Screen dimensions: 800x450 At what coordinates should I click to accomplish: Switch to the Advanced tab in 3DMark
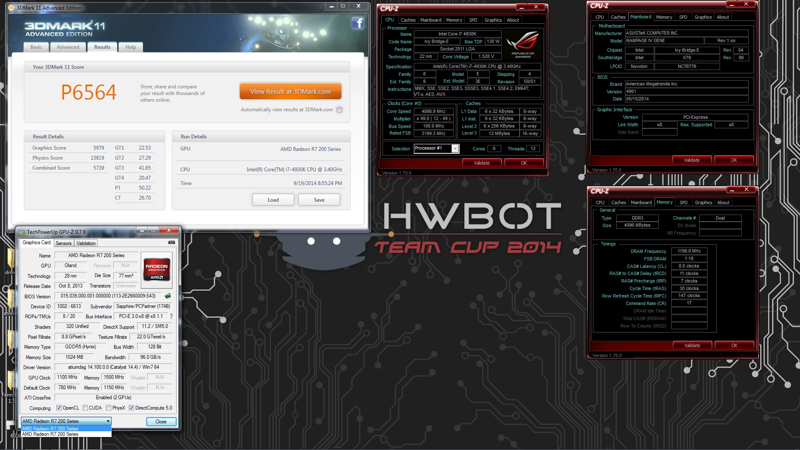[x=68, y=47]
